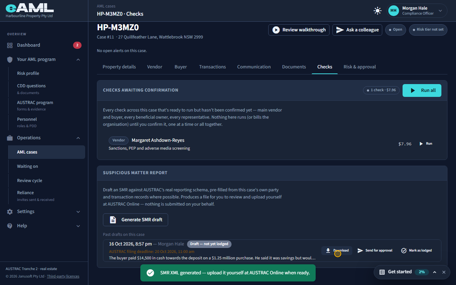Image resolution: width=456 pixels, height=285 pixels.
Task: Dismiss the Get started panel
Action: pyautogui.click(x=444, y=272)
